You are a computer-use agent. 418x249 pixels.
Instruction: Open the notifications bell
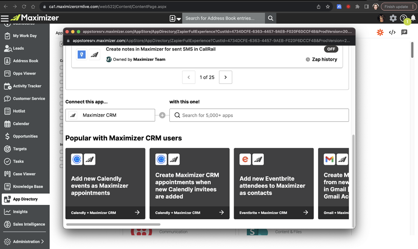click(x=413, y=18)
